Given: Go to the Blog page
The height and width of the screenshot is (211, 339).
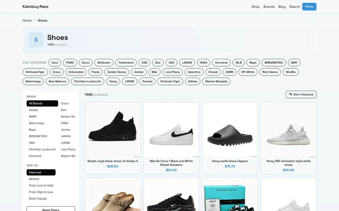Looking at the screenshot, I should [282, 7].
